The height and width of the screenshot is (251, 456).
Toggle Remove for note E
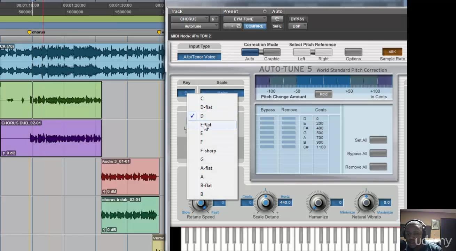pos(289,123)
